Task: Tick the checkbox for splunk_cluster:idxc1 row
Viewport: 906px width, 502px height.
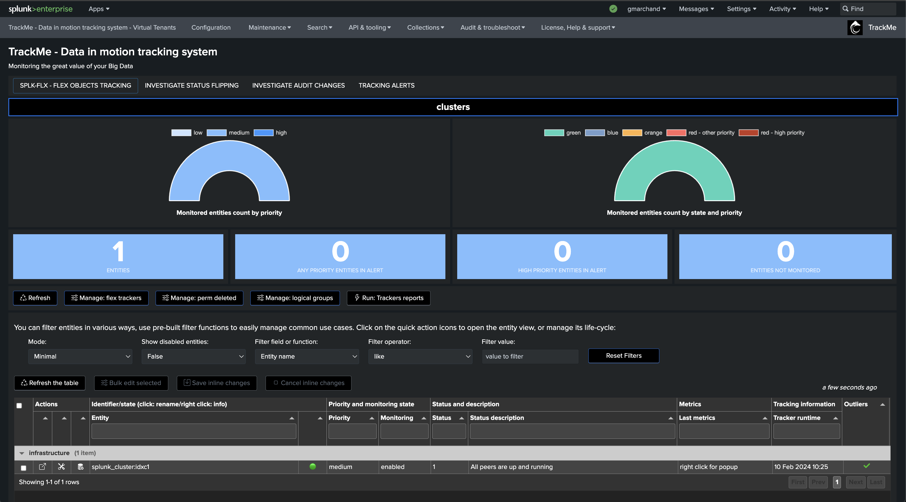Action: tap(24, 468)
